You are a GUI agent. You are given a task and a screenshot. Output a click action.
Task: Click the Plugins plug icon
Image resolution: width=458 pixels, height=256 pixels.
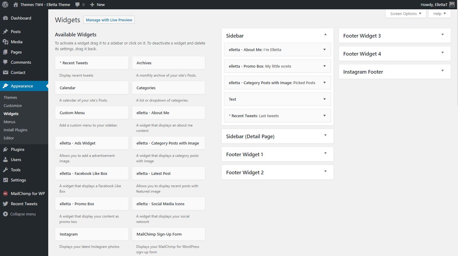pos(5,149)
